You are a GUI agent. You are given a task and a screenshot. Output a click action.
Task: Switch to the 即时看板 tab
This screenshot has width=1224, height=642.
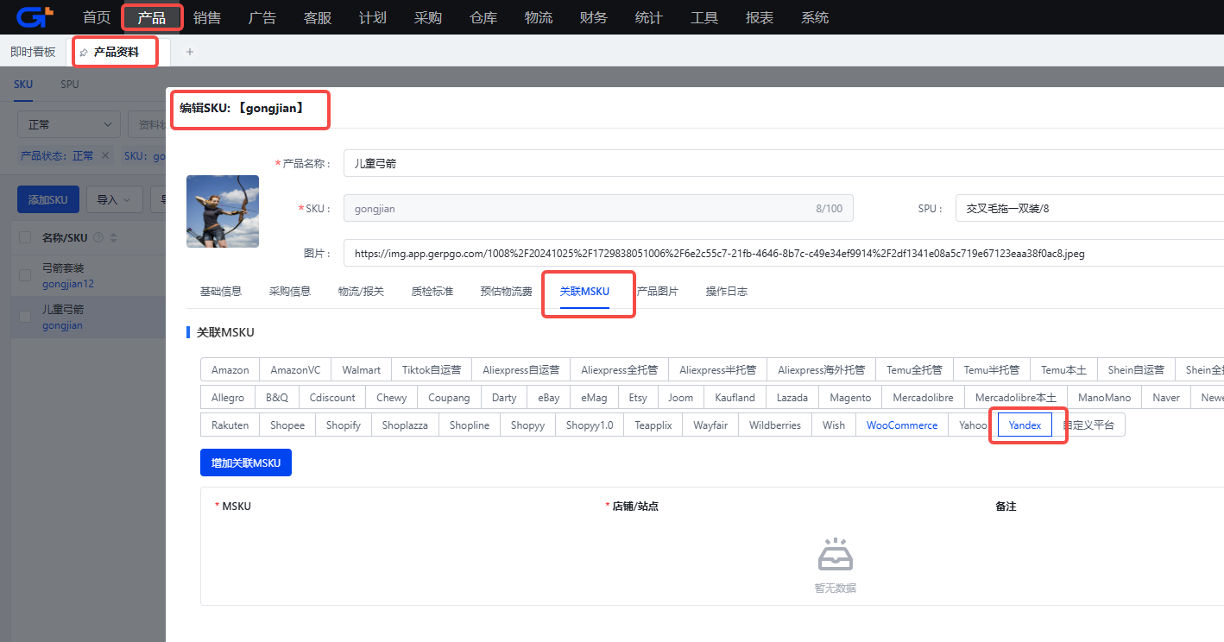(33, 52)
